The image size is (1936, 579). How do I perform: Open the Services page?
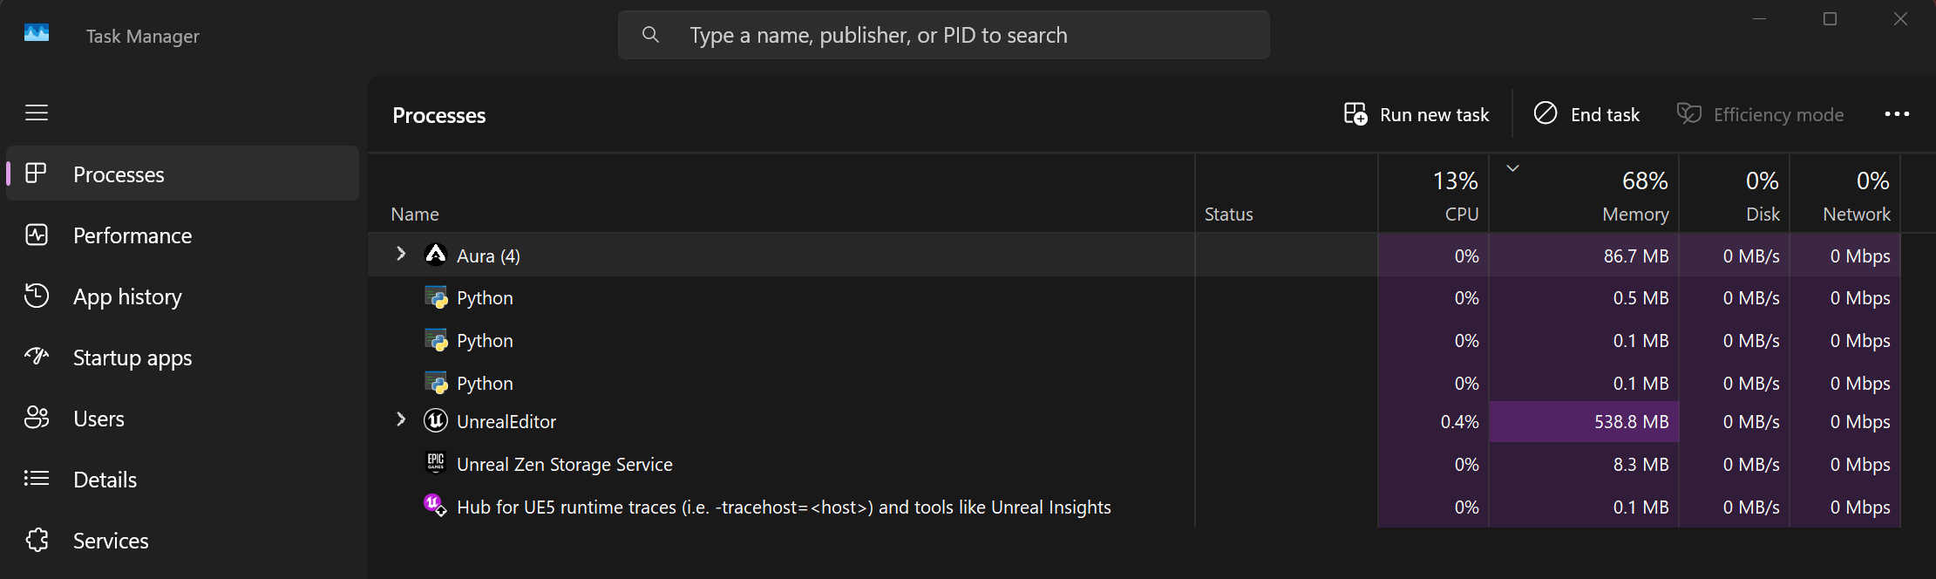click(111, 541)
